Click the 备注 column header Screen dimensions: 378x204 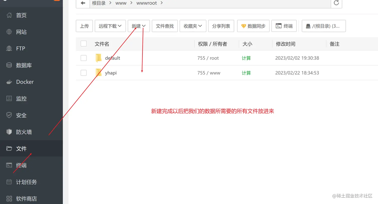(334, 44)
